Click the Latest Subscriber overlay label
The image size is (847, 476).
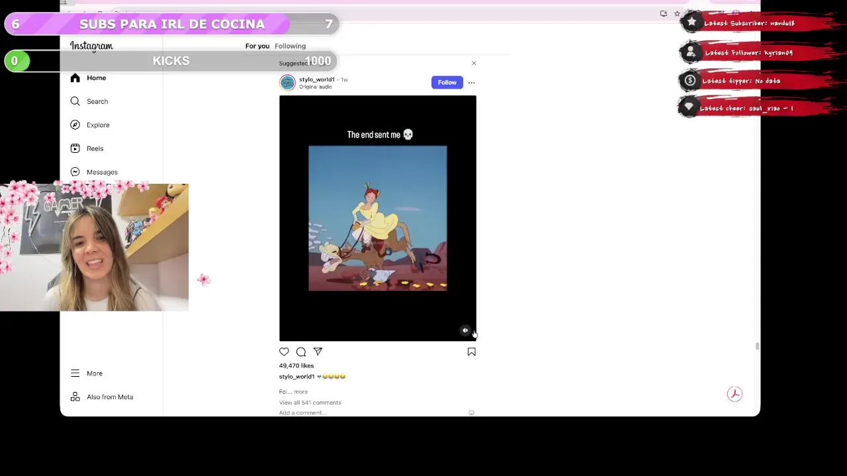tap(748, 23)
